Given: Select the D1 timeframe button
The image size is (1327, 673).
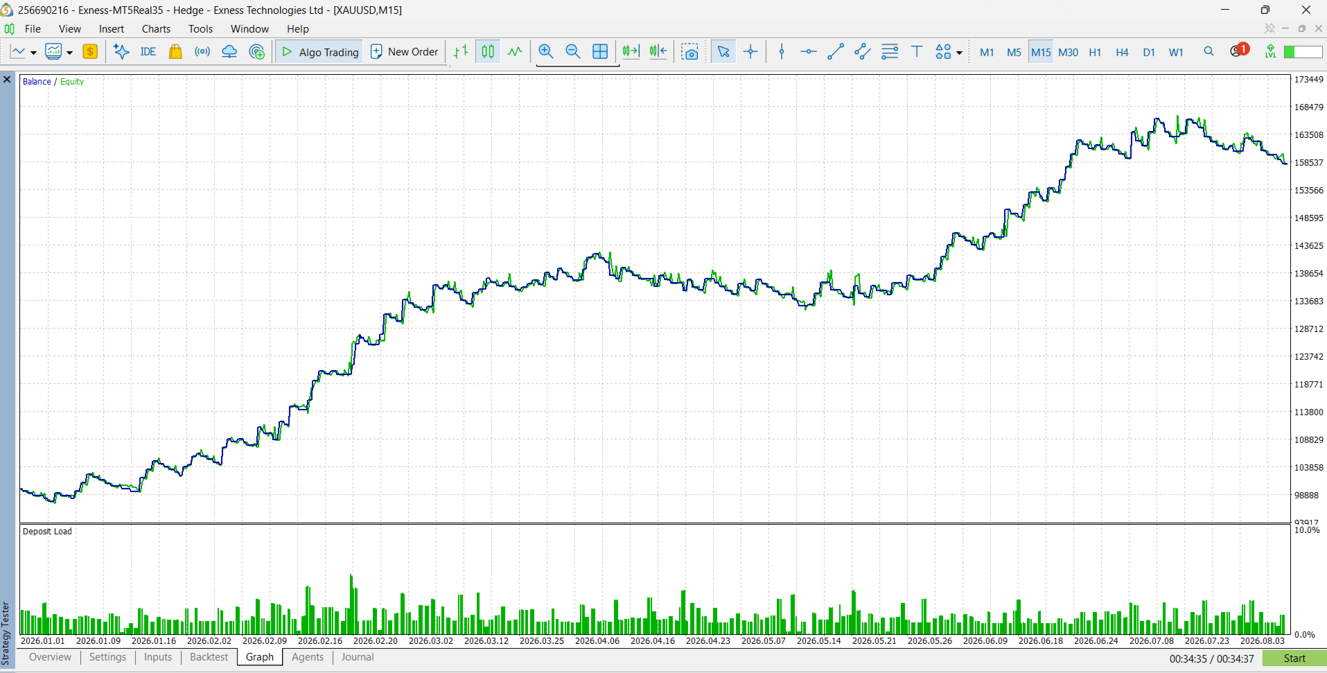Looking at the screenshot, I should 1149,52.
